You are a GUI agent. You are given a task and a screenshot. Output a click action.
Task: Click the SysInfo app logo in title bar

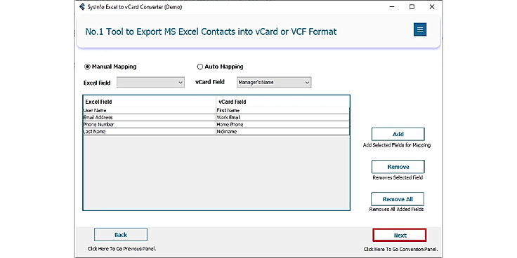click(x=82, y=6)
